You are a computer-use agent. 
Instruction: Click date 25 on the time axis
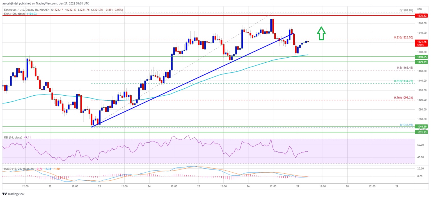[199, 186]
